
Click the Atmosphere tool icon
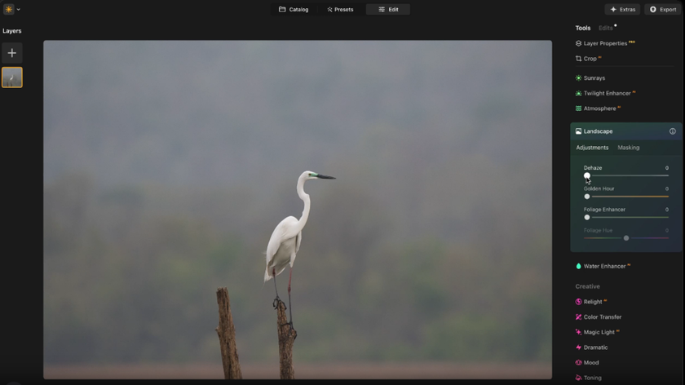coord(578,108)
